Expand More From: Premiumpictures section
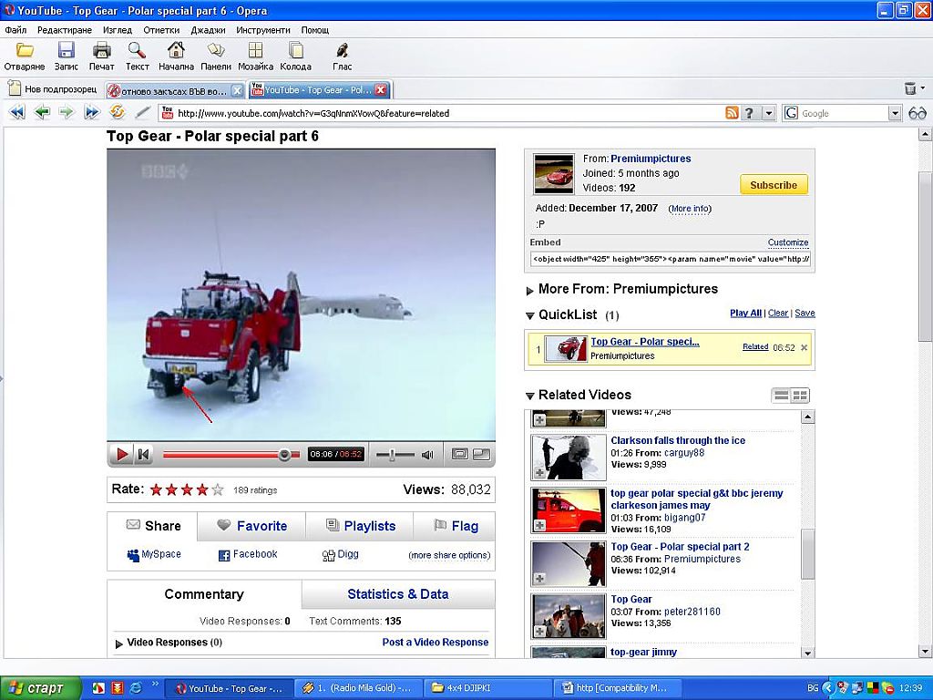The width and height of the screenshot is (933, 700). [x=529, y=291]
